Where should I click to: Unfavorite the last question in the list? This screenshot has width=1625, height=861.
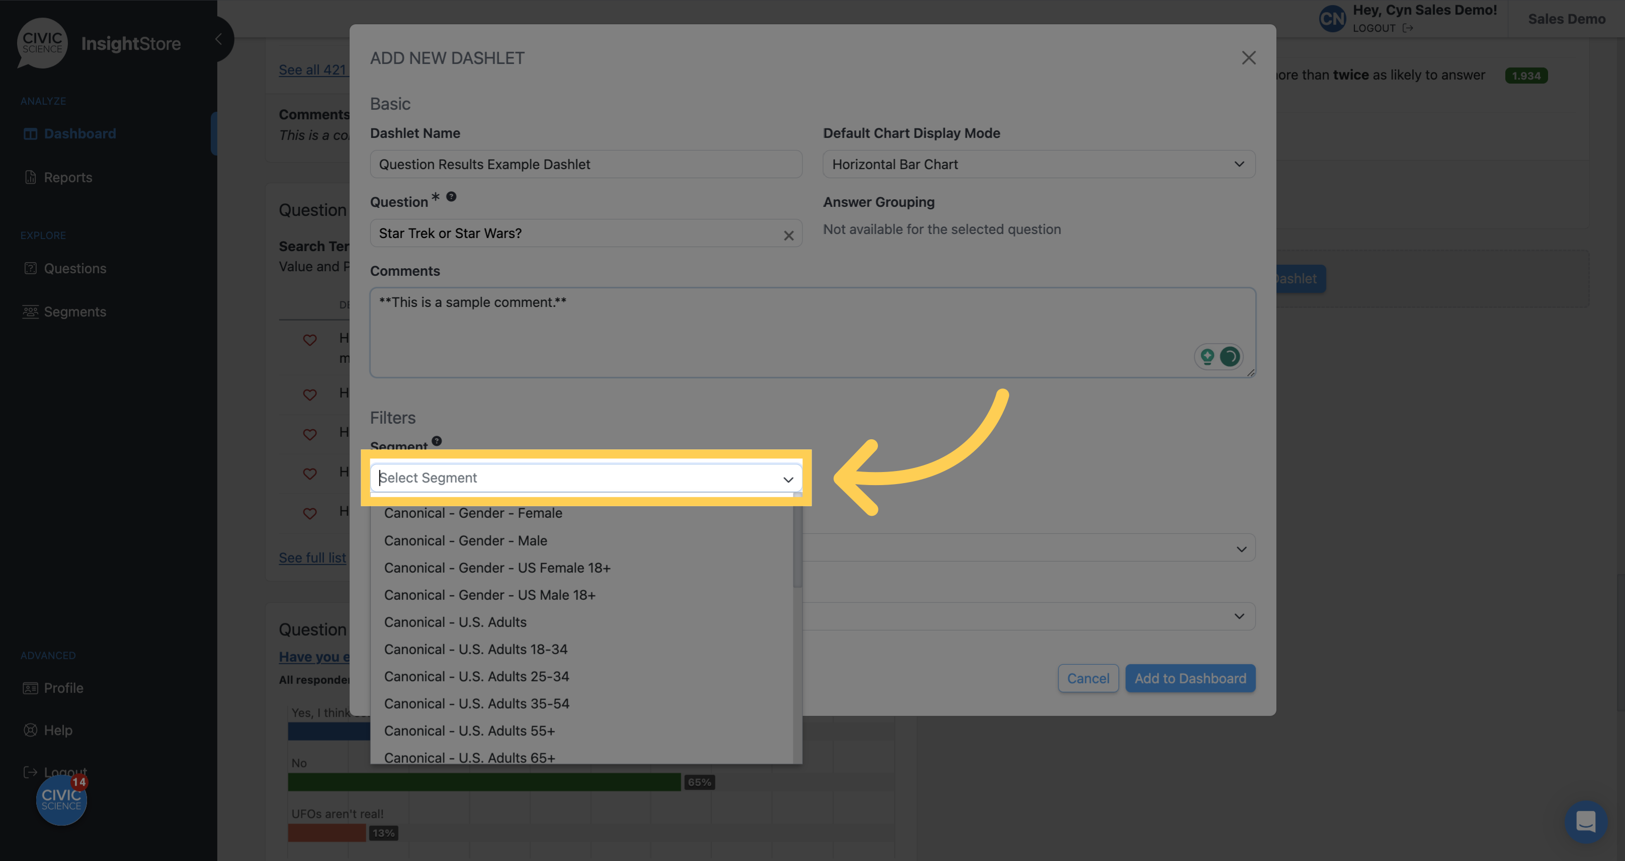pyautogui.click(x=310, y=512)
